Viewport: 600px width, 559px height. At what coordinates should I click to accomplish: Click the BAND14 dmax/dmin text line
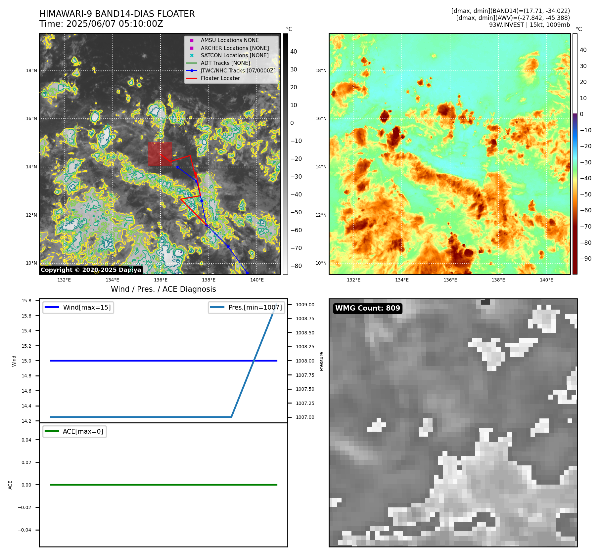[x=511, y=11]
